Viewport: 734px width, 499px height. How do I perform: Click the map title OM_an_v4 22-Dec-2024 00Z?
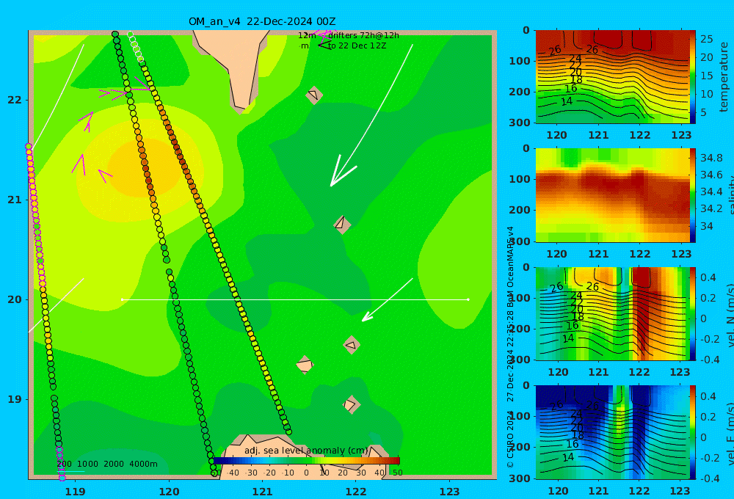(x=262, y=21)
